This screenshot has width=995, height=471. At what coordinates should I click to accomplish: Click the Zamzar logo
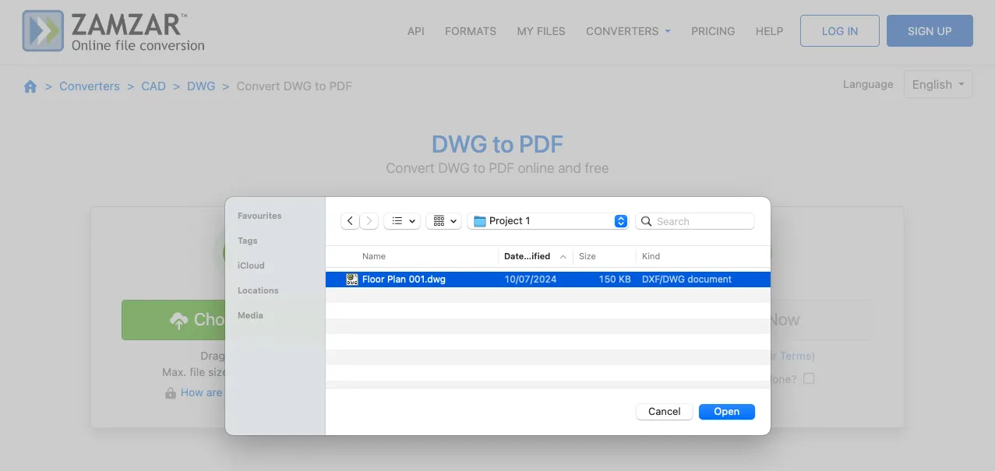(x=114, y=31)
